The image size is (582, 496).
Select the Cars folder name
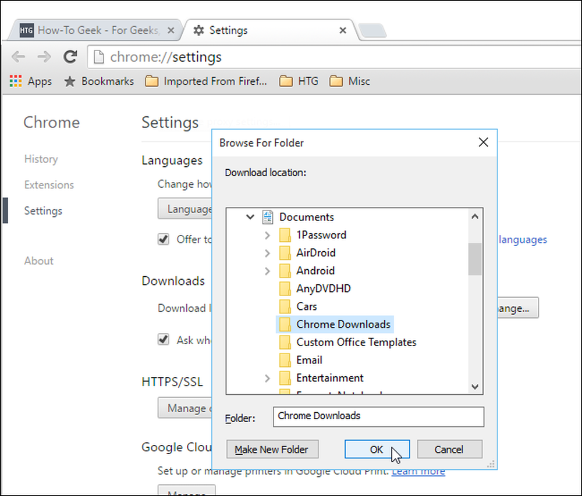click(x=307, y=306)
